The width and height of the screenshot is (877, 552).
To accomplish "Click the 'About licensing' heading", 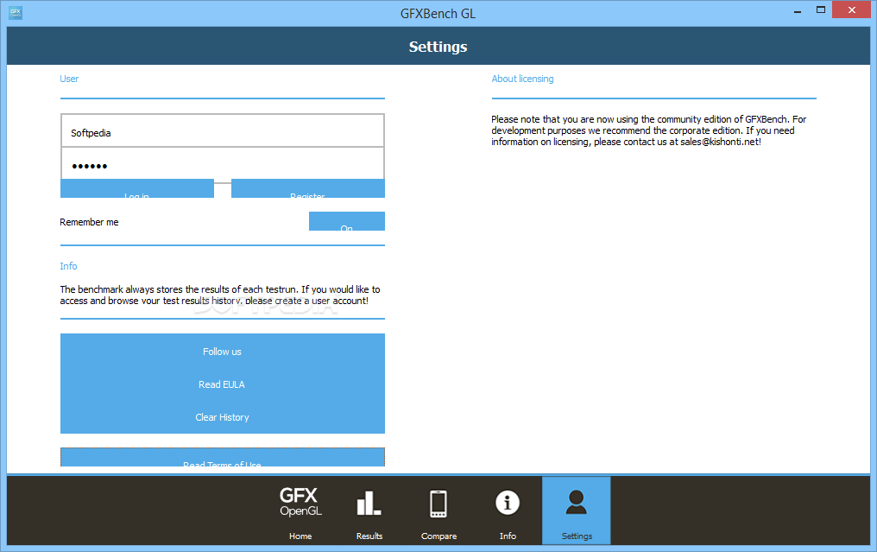I will pos(522,79).
